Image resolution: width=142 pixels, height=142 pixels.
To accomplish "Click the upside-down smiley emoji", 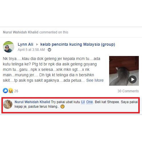I will pyautogui.click(x=63, y=107).
